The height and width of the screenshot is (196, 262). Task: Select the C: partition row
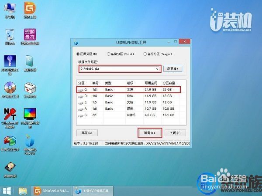click(128, 89)
